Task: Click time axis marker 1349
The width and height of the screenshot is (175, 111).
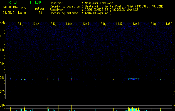Action: tap(152, 24)
